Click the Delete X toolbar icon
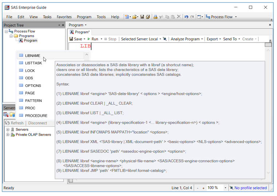Viewport: 277px width, 196px height. [x=179, y=17]
